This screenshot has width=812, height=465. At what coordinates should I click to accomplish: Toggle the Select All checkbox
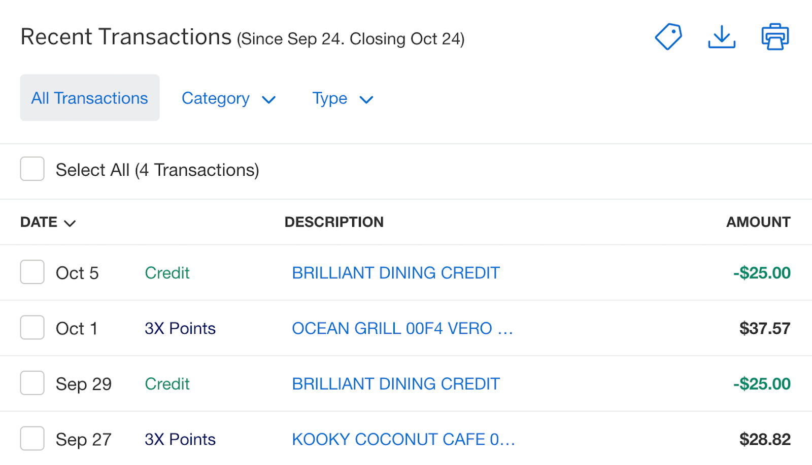pos(32,169)
